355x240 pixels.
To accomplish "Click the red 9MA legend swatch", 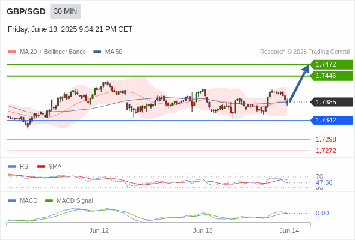I will pos(41,167).
